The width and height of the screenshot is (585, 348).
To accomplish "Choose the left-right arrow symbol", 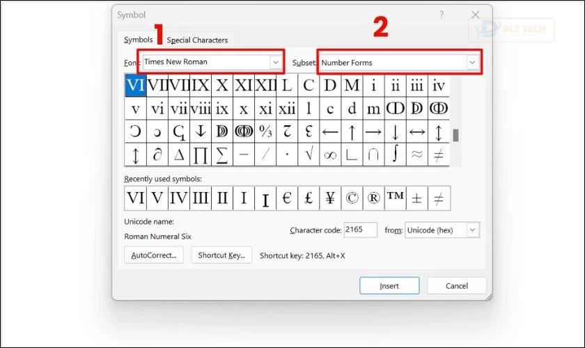I will 416,132.
